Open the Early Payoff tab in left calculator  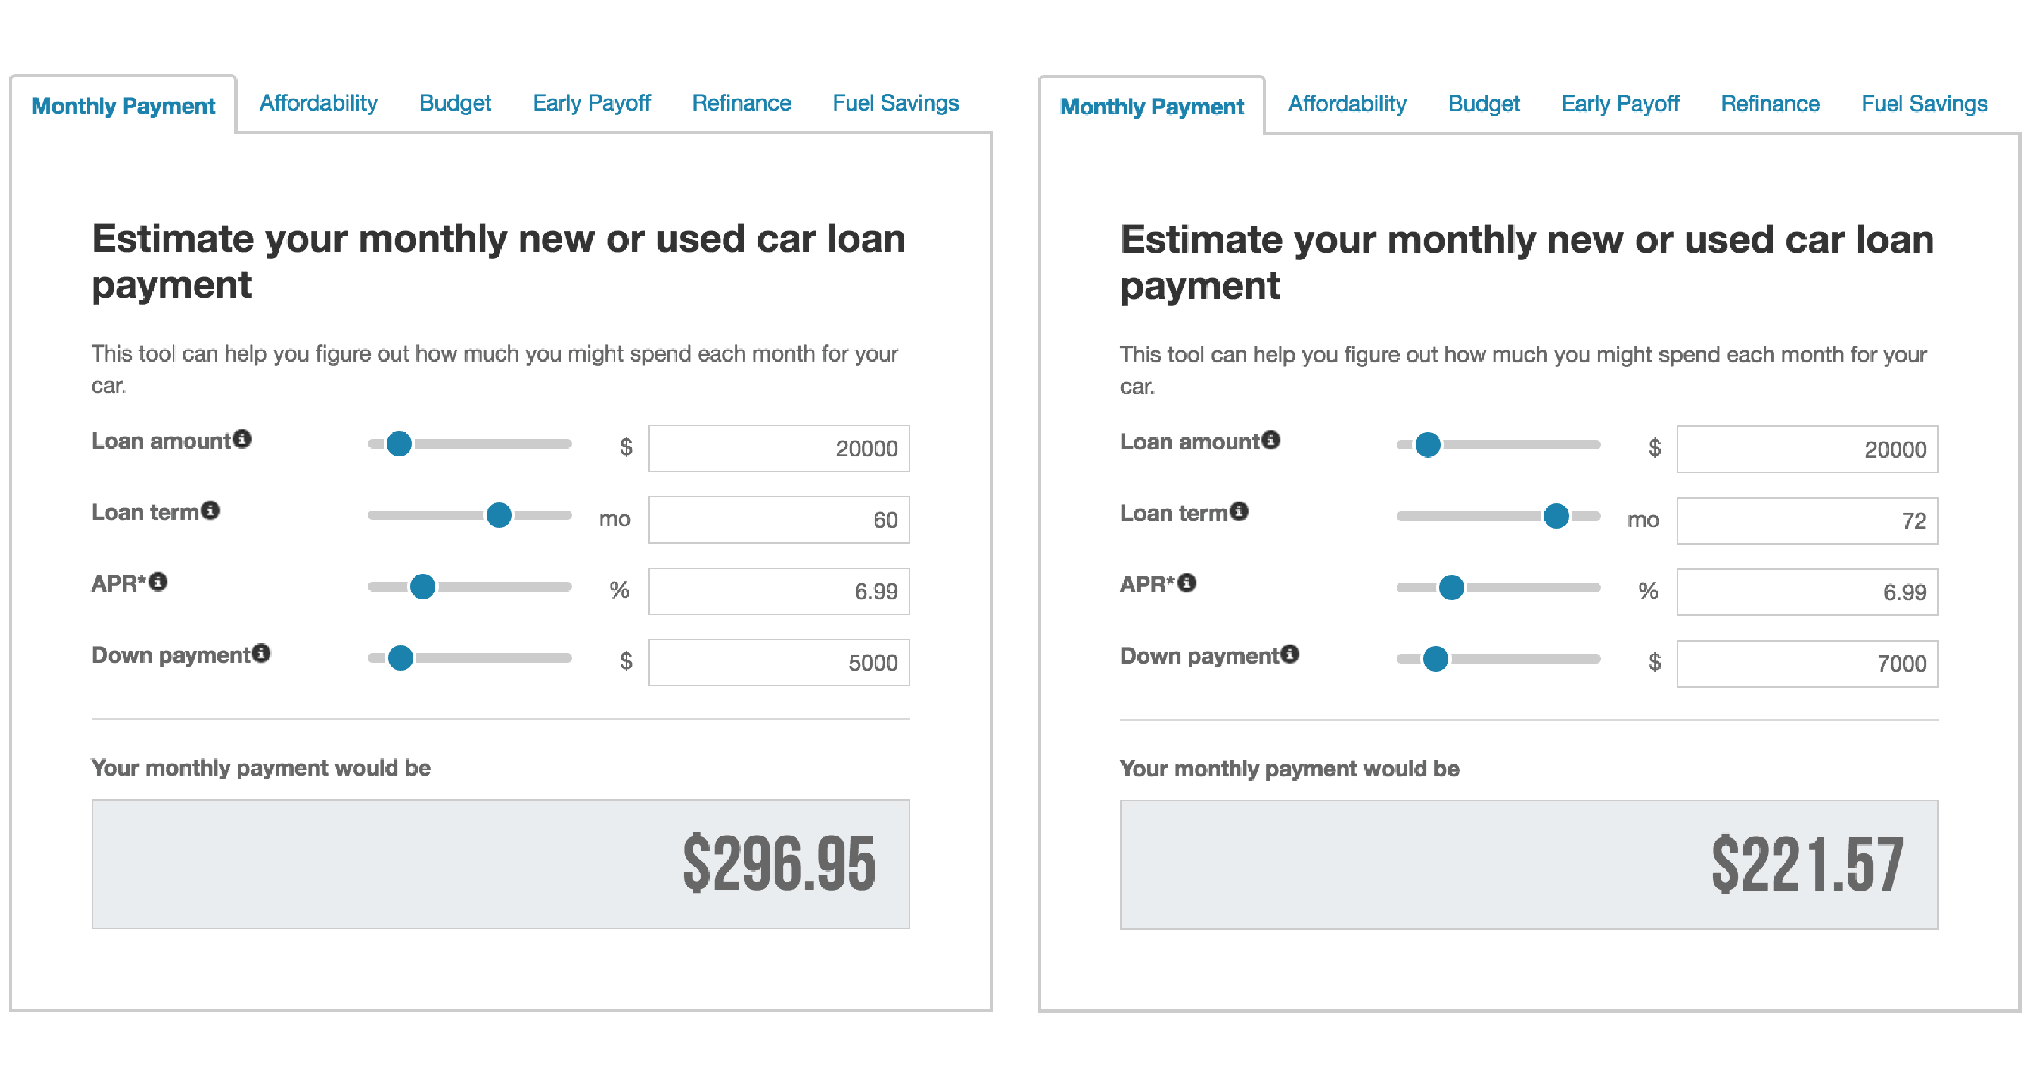point(591,103)
